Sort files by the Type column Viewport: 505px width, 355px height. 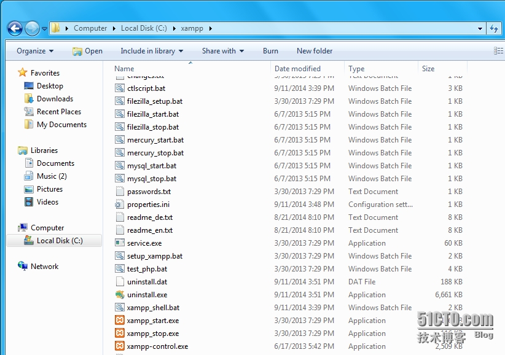coord(356,69)
